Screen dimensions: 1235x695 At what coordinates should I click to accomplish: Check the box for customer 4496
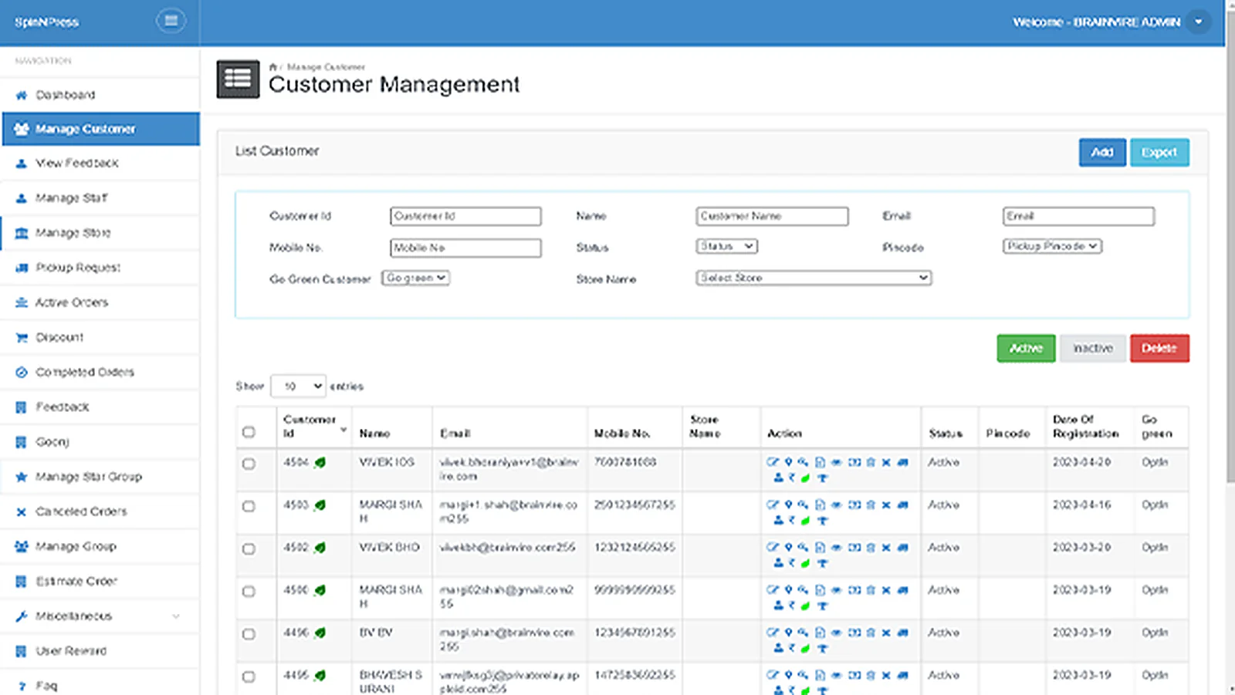coord(249,633)
